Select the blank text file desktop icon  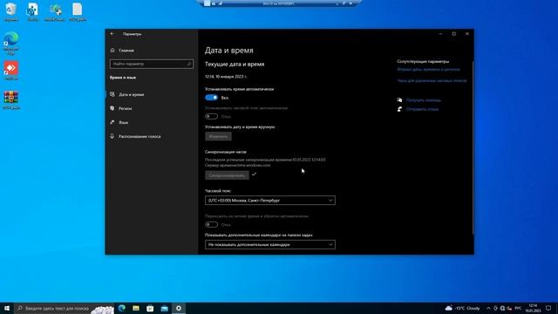[x=78, y=11]
